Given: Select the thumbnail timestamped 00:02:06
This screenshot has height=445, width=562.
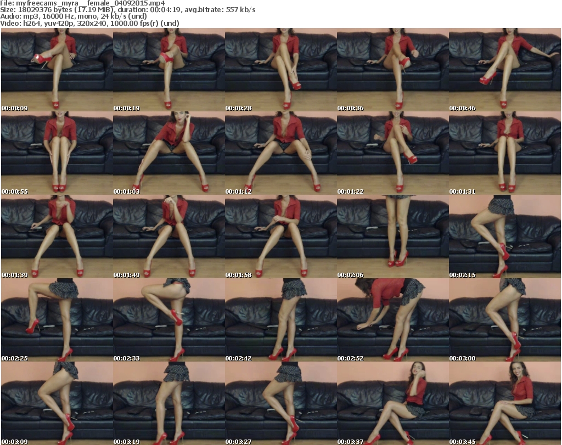Looking at the screenshot, I should point(393,236).
